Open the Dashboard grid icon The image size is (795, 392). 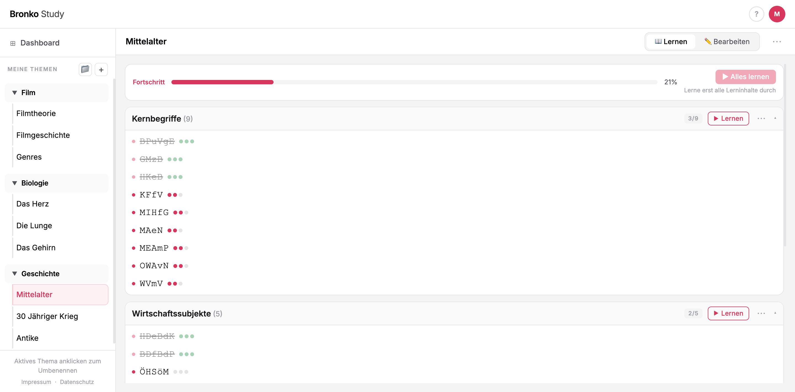pyautogui.click(x=13, y=43)
